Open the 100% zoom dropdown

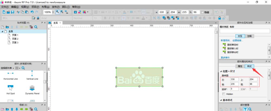[x=53, y=12]
